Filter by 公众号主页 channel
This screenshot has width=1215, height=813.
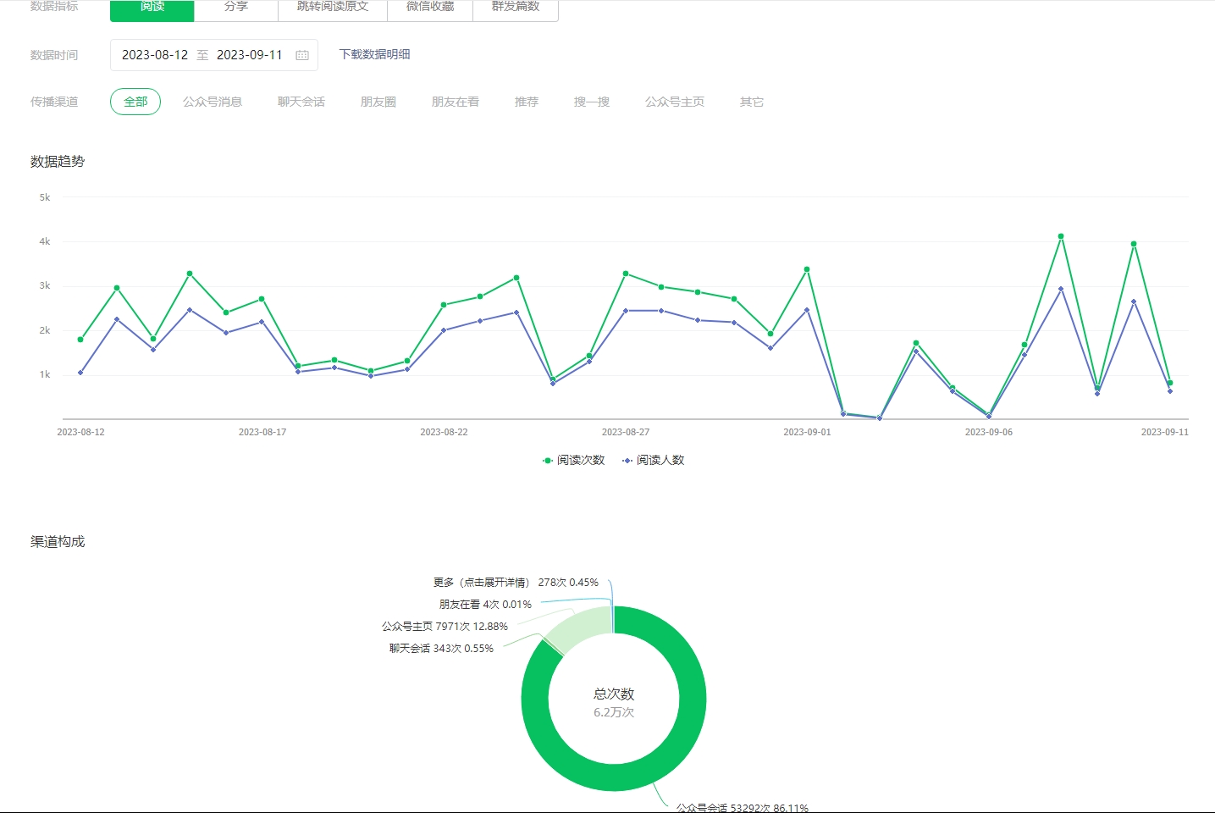click(x=675, y=102)
